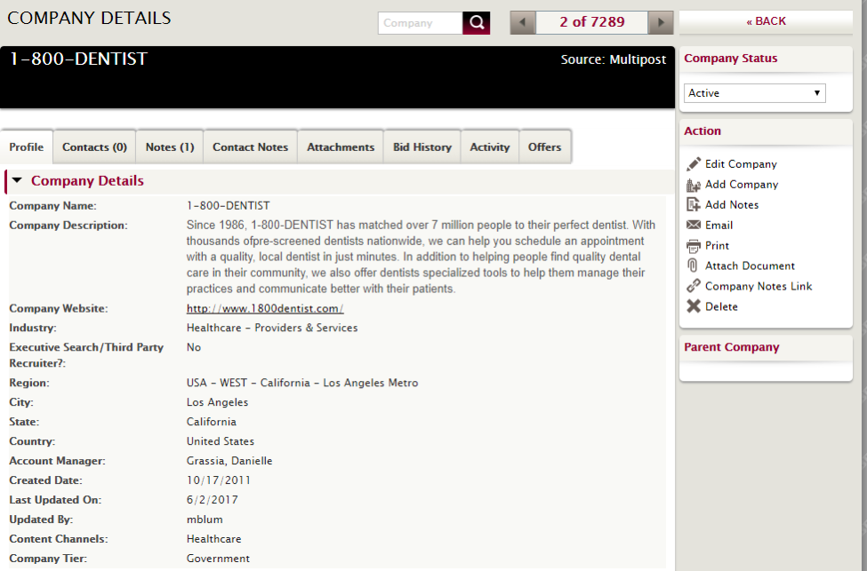Click the 'Government' company tier value
Image resolution: width=867 pixels, height=571 pixels.
[x=218, y=559]
